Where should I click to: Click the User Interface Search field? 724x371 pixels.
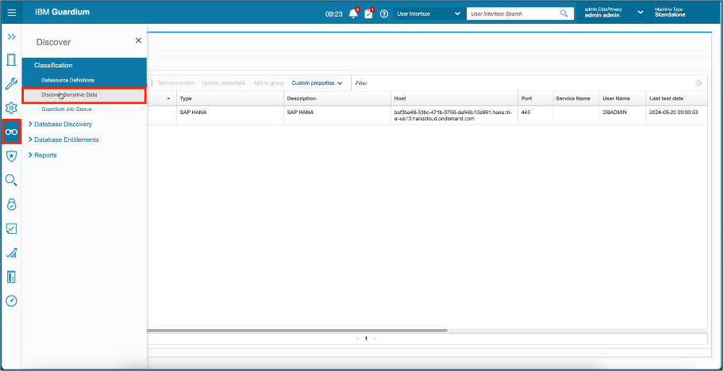tap(513, 13)
